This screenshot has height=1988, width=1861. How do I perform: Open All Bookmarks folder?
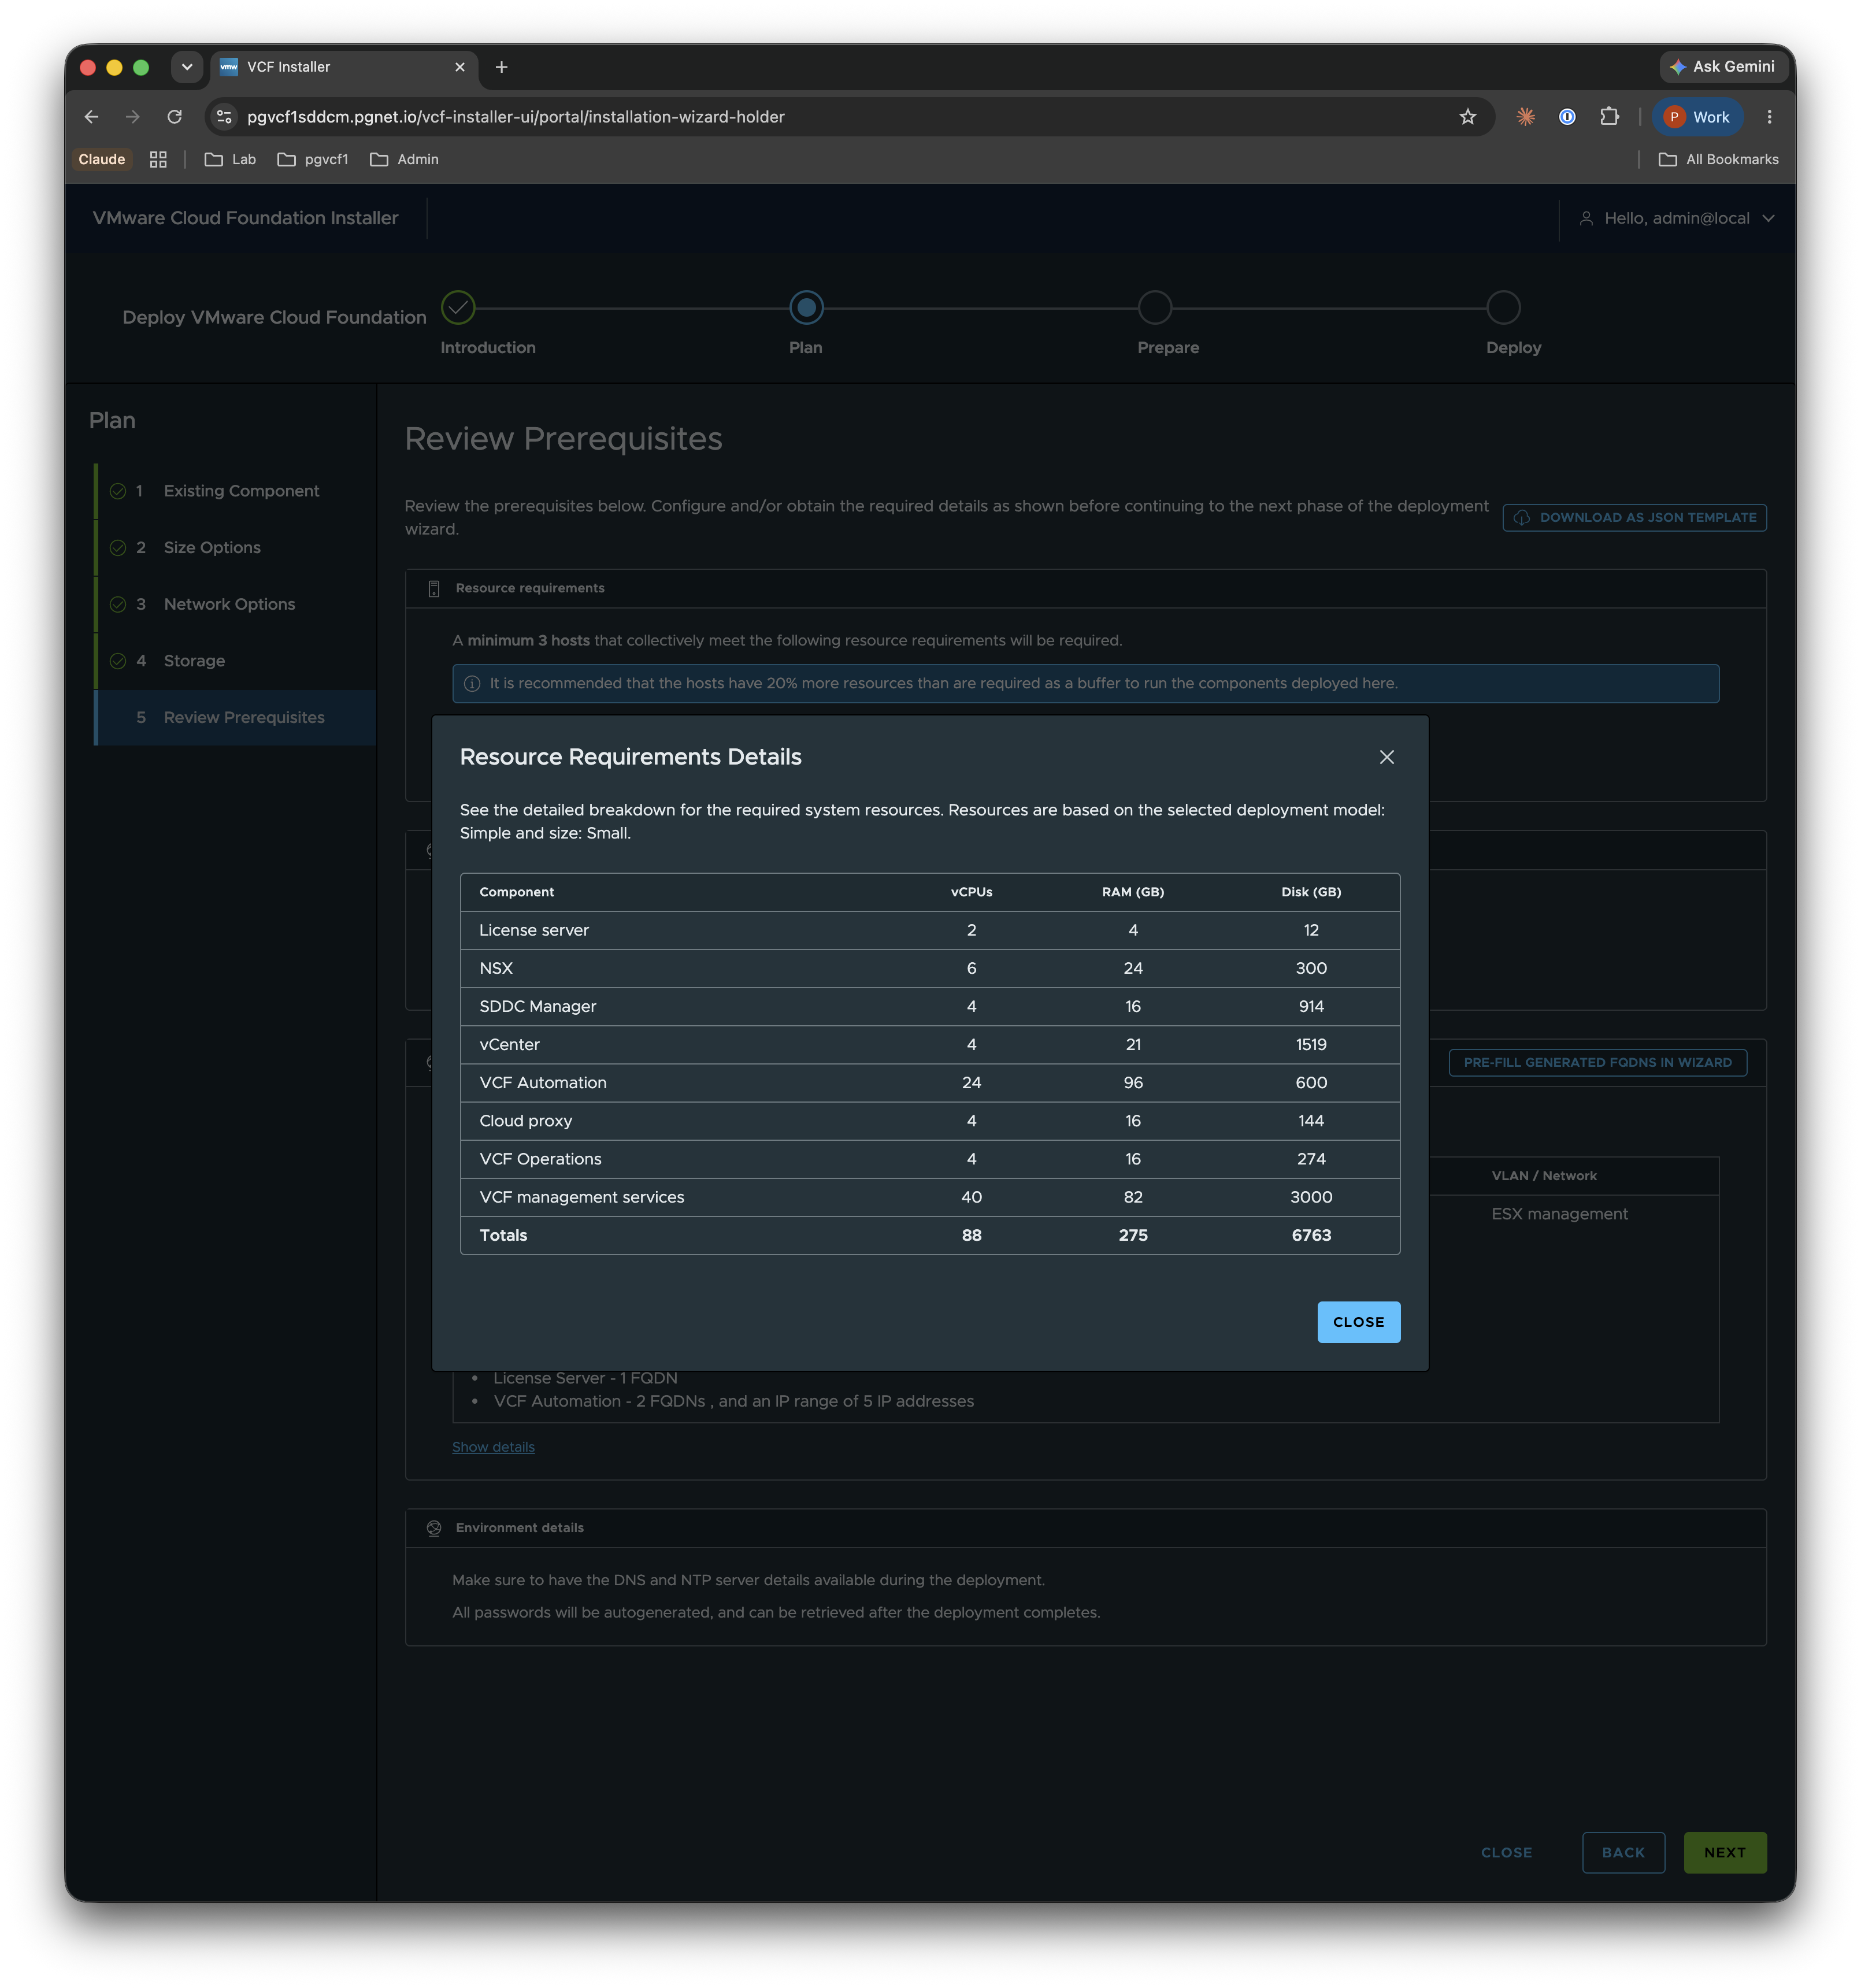(x=1718, y=159)
